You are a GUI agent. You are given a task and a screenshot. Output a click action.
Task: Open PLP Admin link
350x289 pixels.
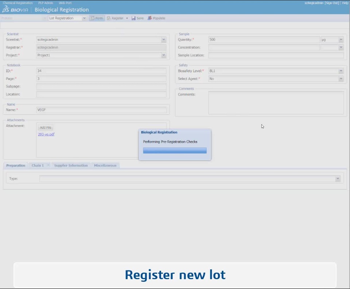click(46, 3)
